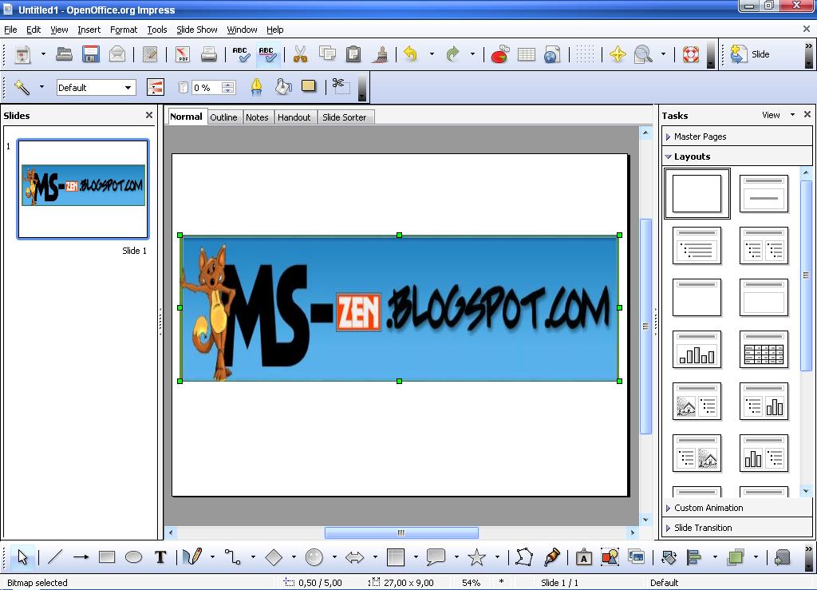Viewport: 817px width, 590px height.
Task: Click the transparency 0 % field
Action: (207, 88)
